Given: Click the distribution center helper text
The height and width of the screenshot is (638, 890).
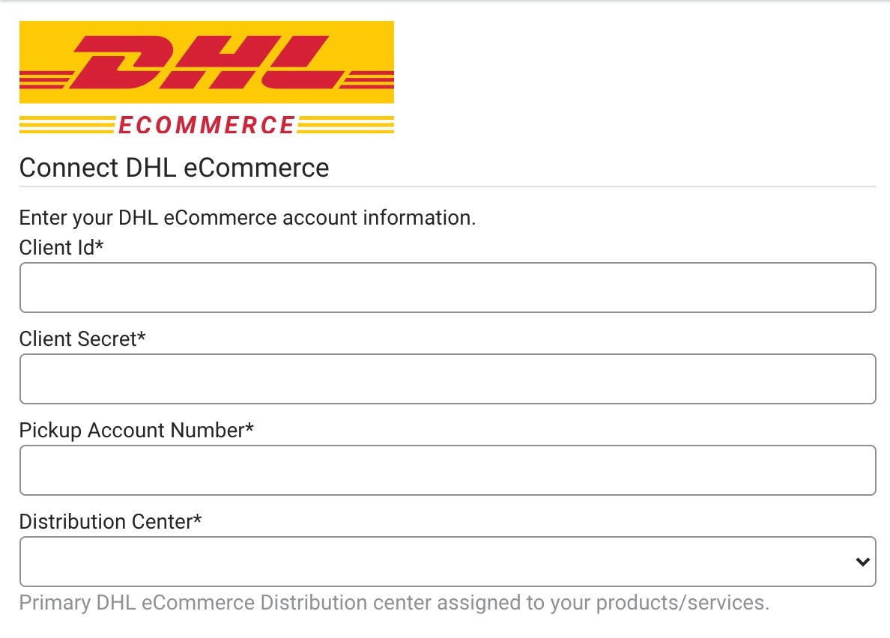Looking at the screenshot, I should 395,602.
